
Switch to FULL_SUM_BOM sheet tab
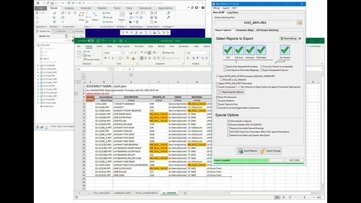102,193
